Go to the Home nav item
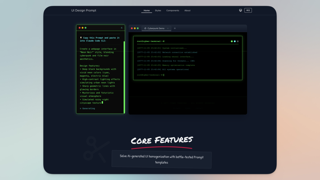Image resolution: width=320 pixels, height=180 pixels. (x=147, y=11)
